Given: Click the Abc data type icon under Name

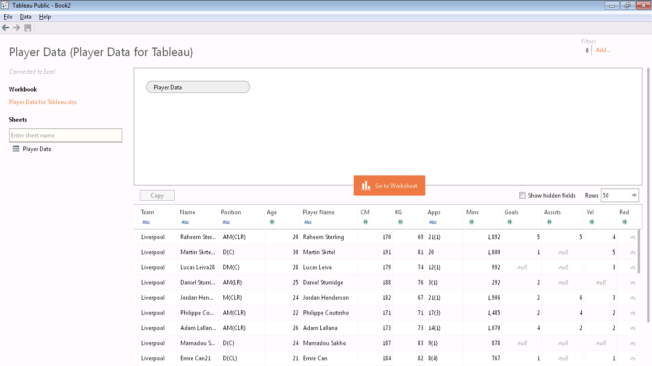Looking at the screenshot, I should point(185,222).
